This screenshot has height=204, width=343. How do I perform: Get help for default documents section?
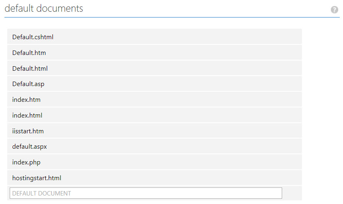(334, 10)
